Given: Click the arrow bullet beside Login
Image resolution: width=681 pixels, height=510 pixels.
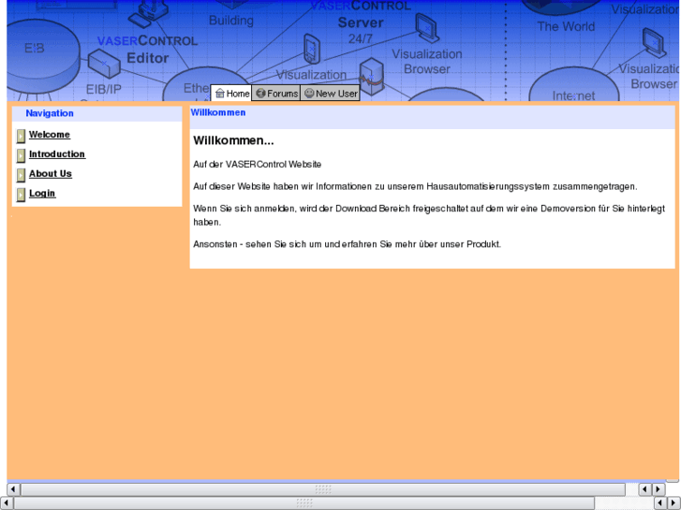Looking at the screenshot, I should point(21,195).
